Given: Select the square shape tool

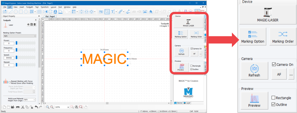Looking at the screenshot, I should (21, 12).
